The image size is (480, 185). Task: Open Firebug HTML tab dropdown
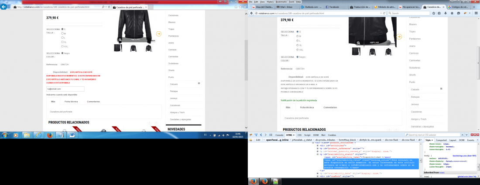(294, 135)
